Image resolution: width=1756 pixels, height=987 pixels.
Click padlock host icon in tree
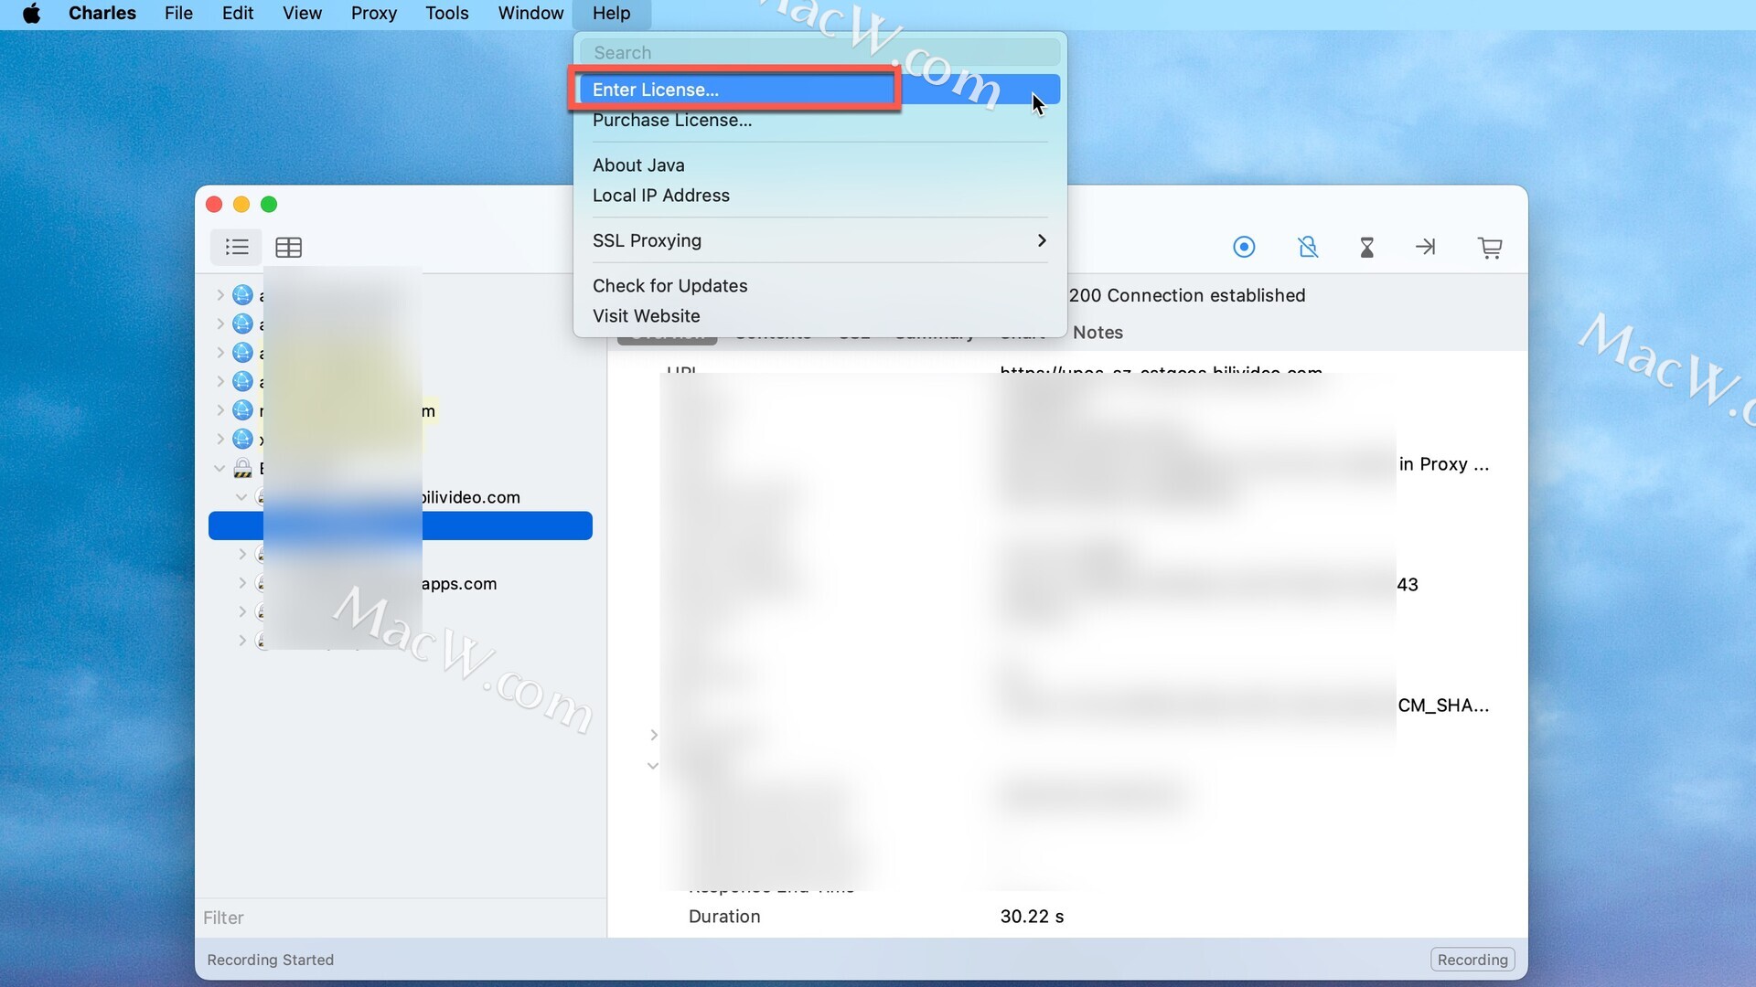(242, 469)
